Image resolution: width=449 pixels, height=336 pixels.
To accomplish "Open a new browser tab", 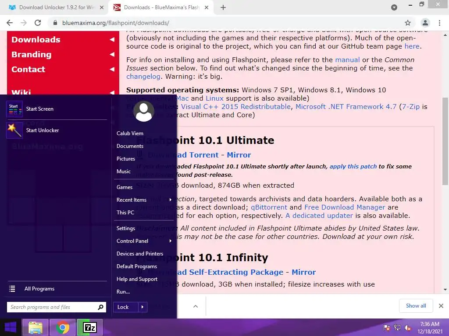I will click(x=223, y=7).
